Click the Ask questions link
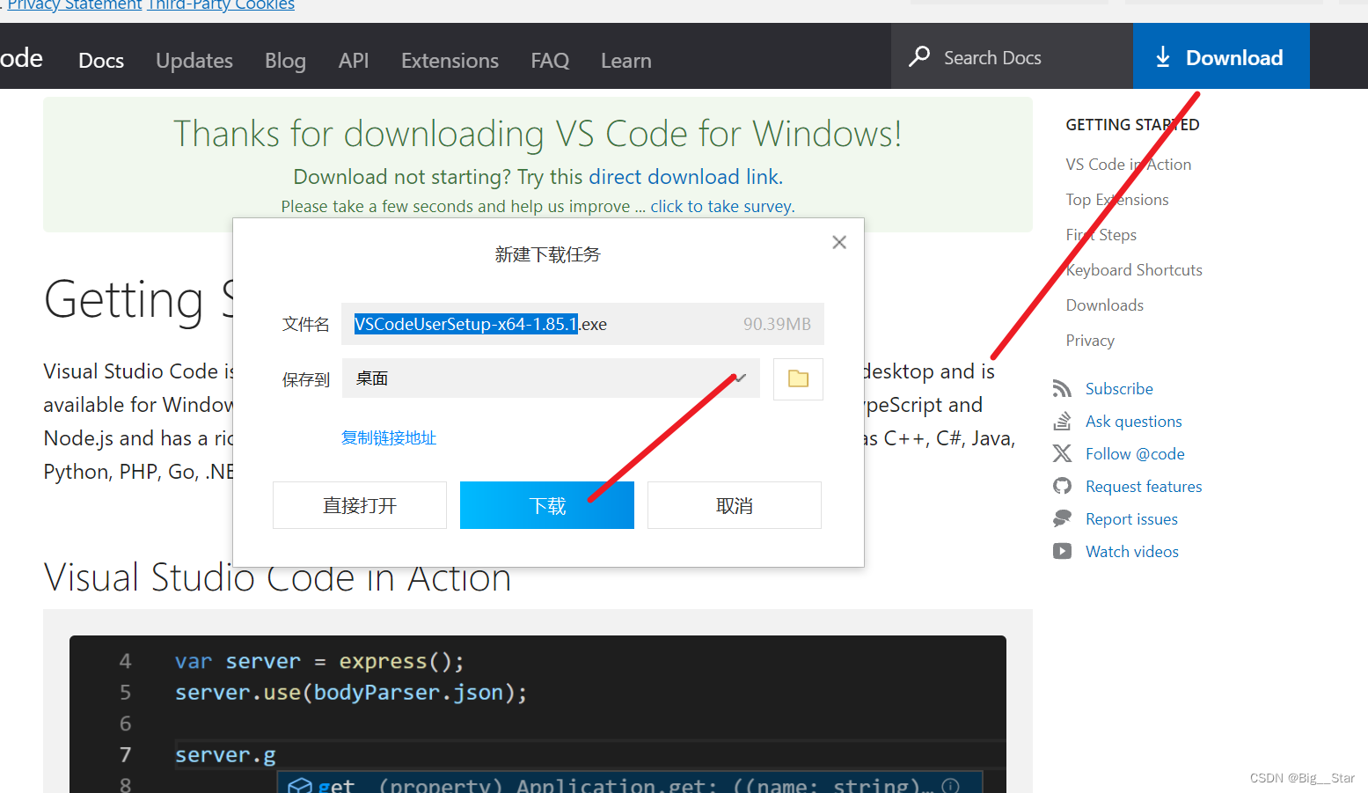 coord(1134,421)
